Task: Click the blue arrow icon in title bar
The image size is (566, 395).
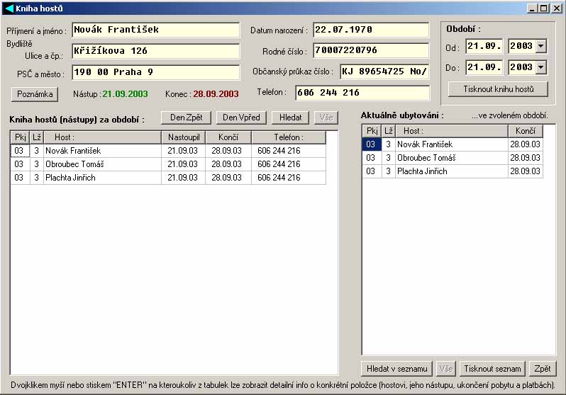Action: pyautogui.click(x=9, y=8)
